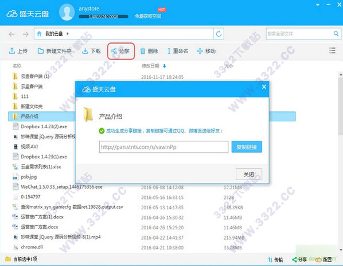
Task: Create folder with 新建文件夹 icon
Action: (41, 51)
